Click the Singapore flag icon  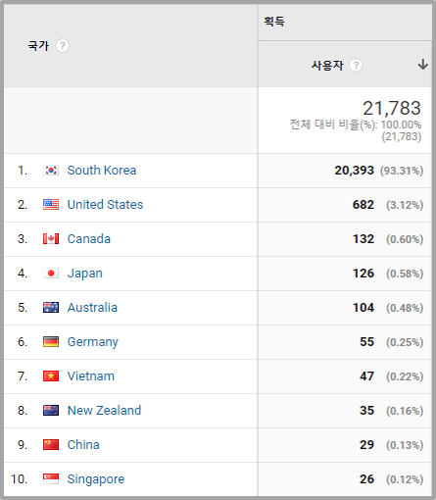tap(51, 479)
